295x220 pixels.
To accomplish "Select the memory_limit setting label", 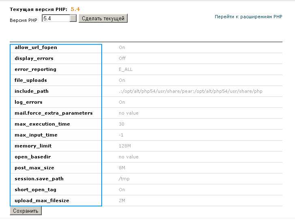I will [33, 146].
